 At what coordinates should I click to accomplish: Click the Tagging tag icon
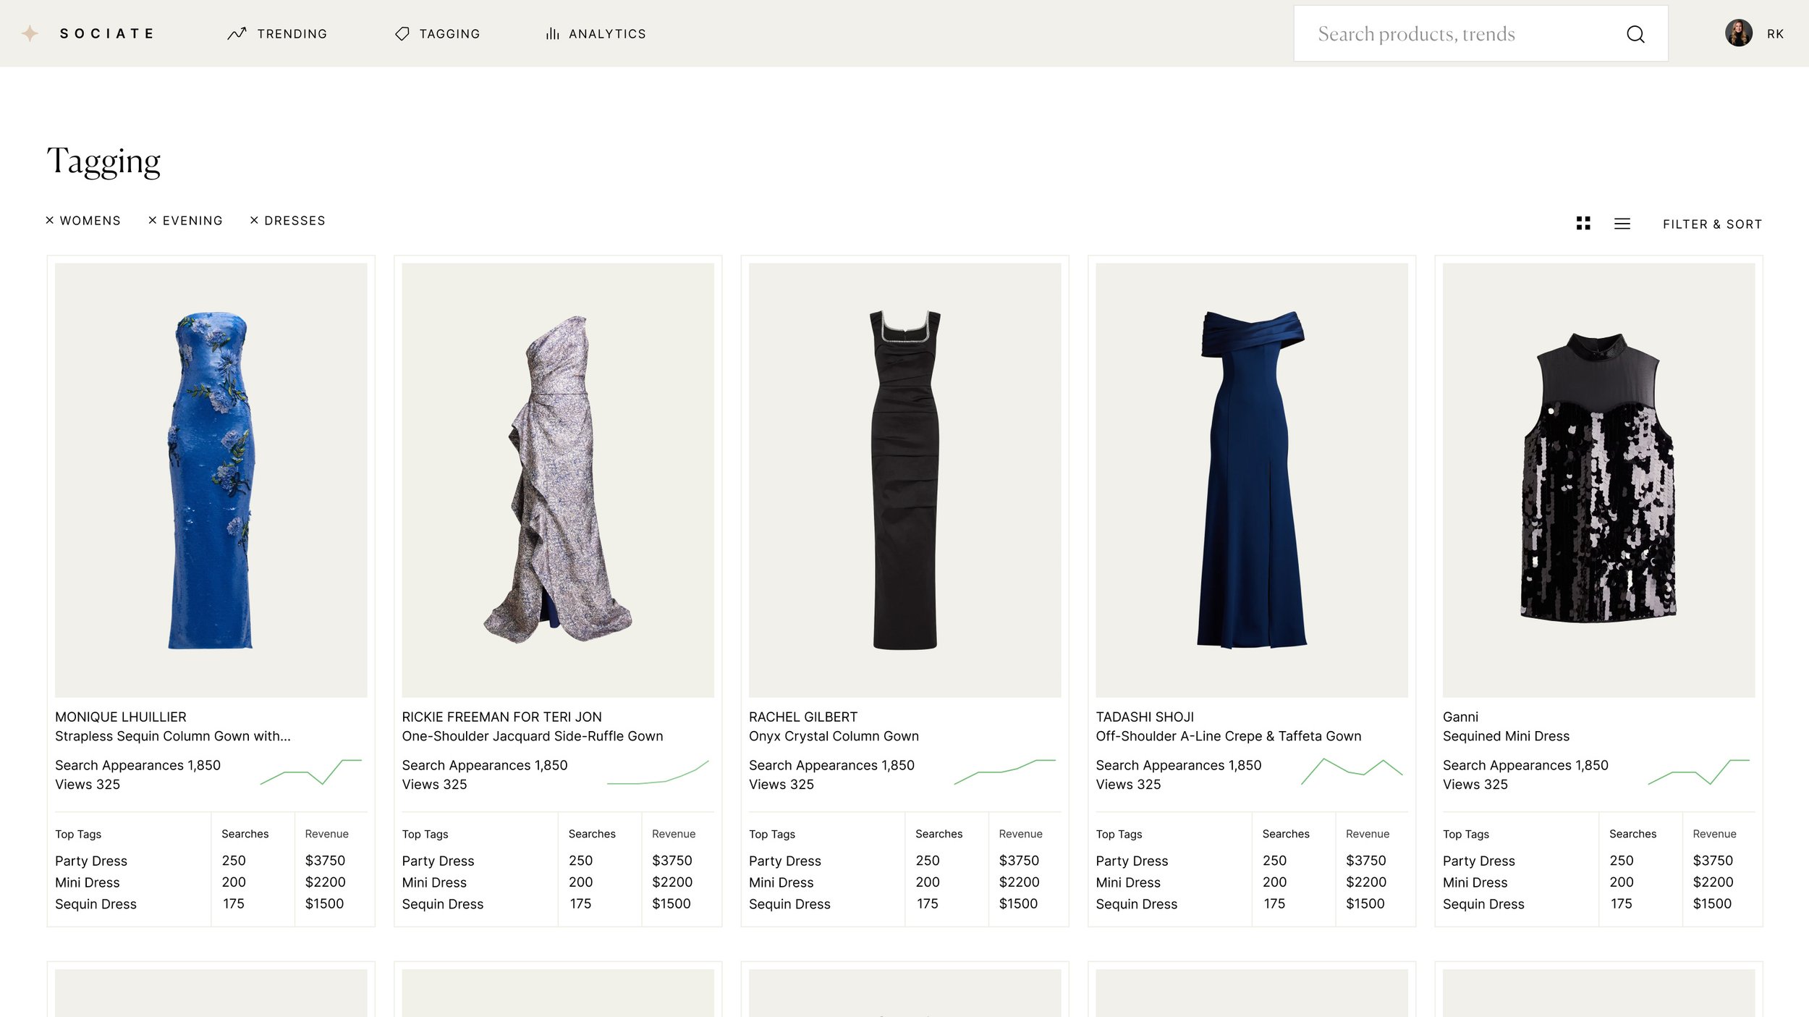[x=402, y=34]
